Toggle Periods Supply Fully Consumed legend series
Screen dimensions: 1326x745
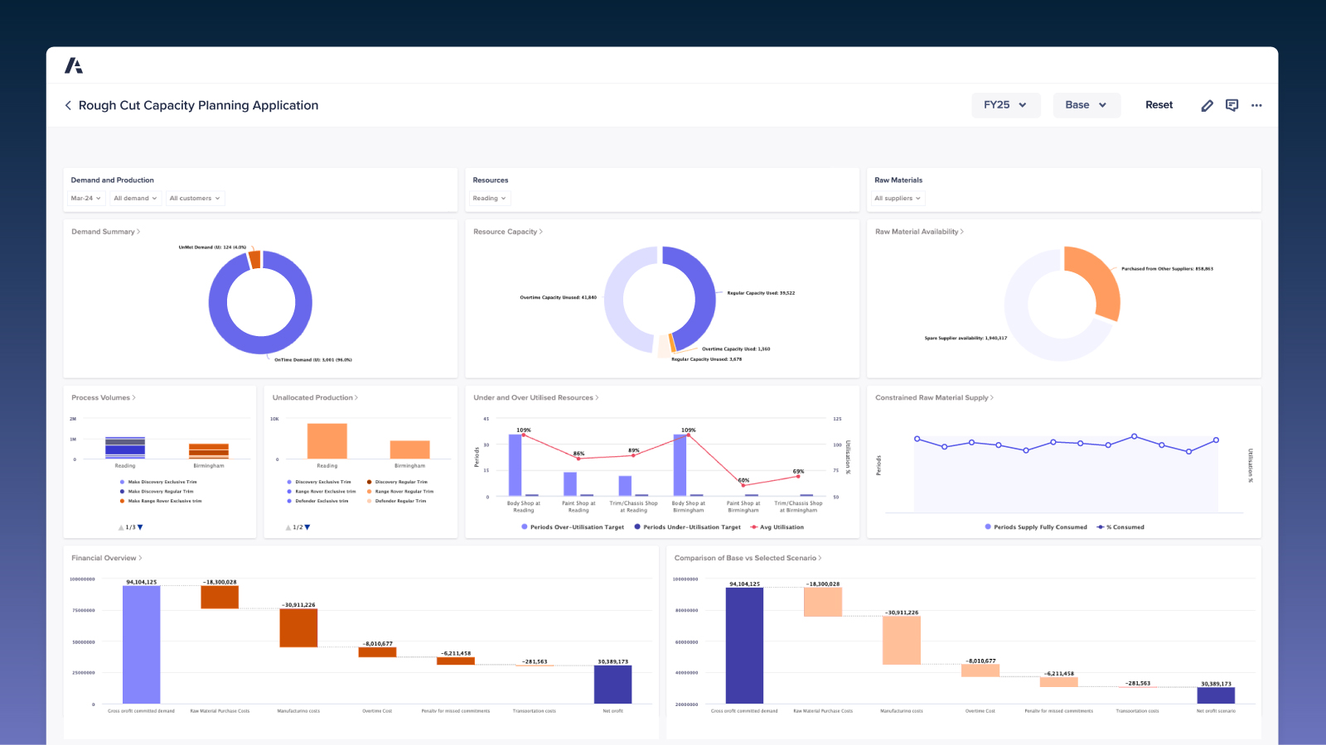click(1035, 527)
